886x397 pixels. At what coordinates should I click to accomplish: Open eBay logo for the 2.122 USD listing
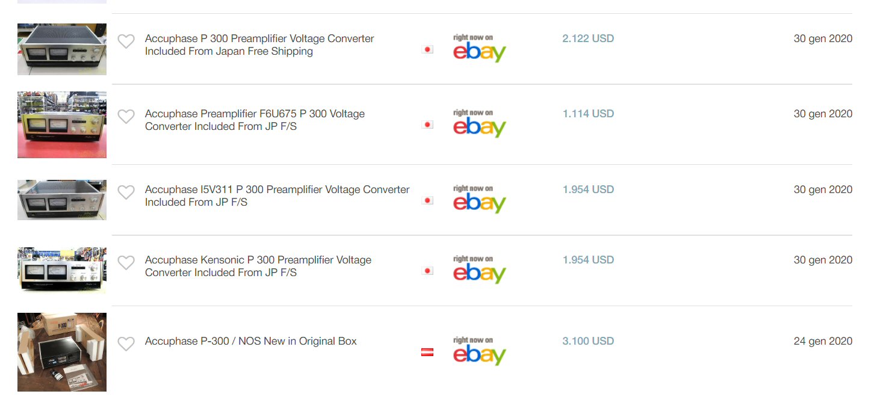(479, 48)
